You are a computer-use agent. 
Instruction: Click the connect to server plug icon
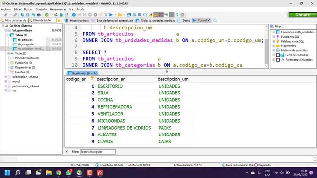[x=5, y=15]
